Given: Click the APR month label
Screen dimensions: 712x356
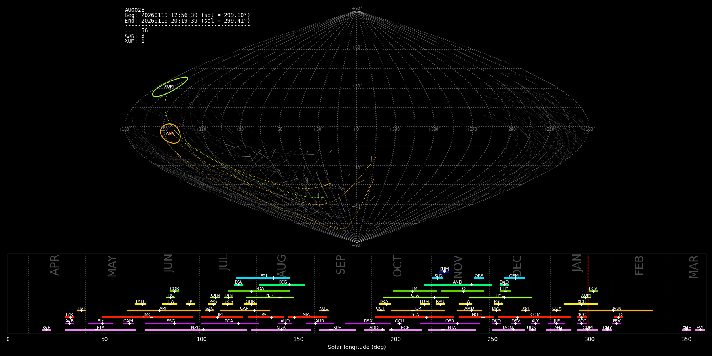Looking at the screenshot, I should 55,265.
